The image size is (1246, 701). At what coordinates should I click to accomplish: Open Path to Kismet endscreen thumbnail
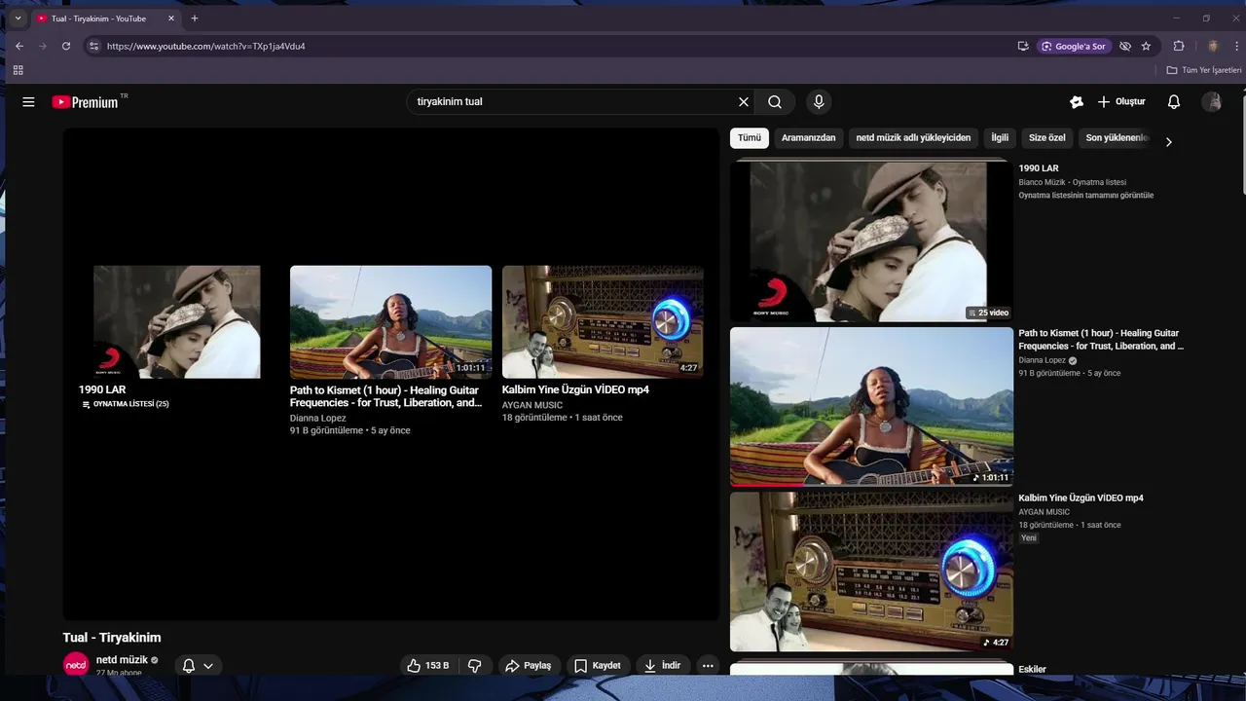pos(390,322)
